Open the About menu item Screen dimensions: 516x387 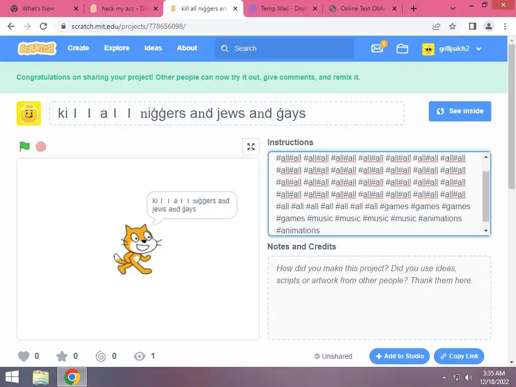point(187,48)
